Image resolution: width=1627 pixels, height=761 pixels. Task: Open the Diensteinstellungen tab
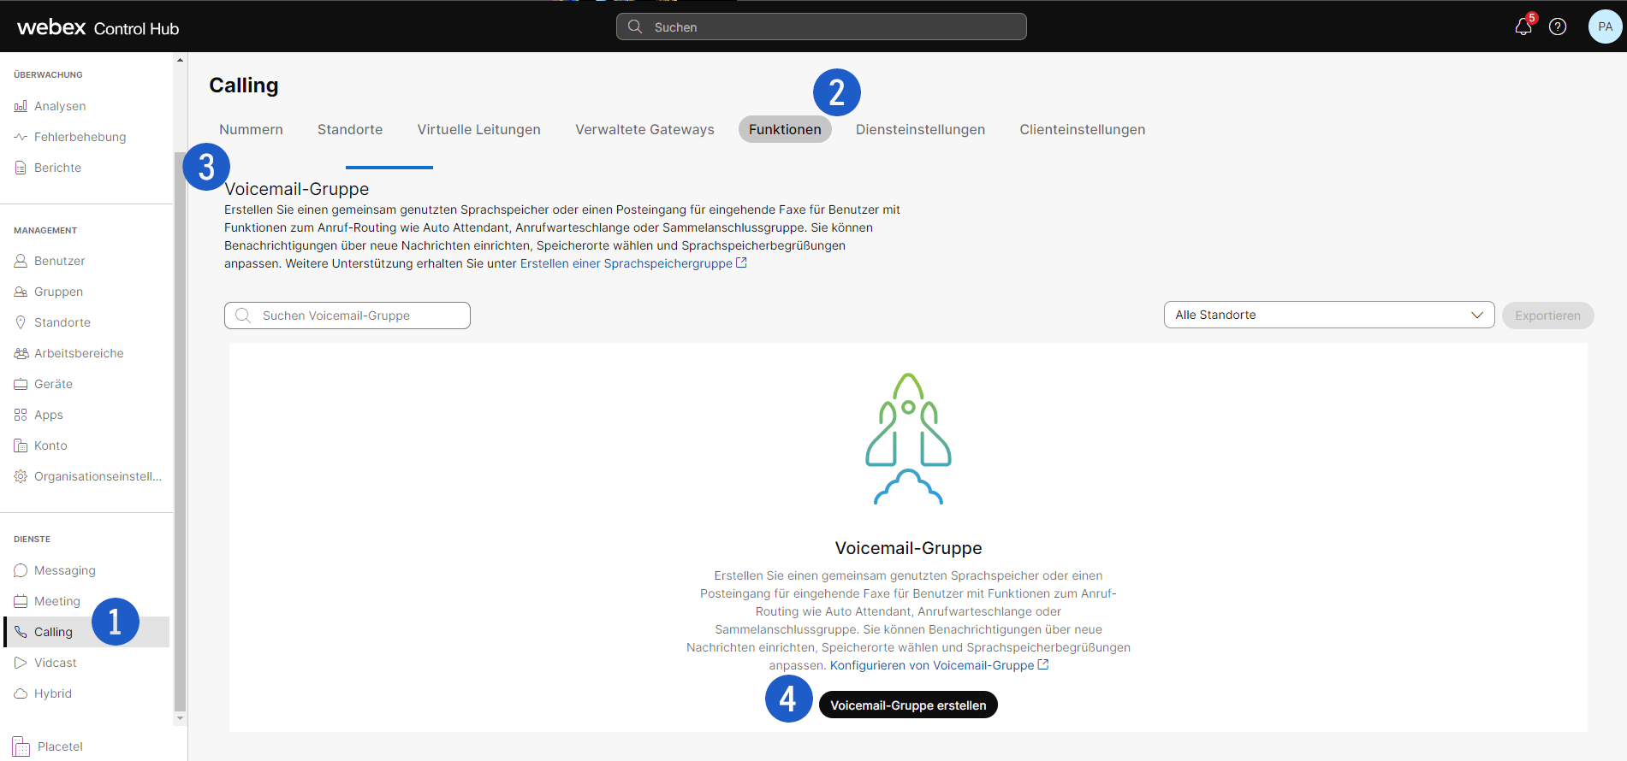[920, 129]
